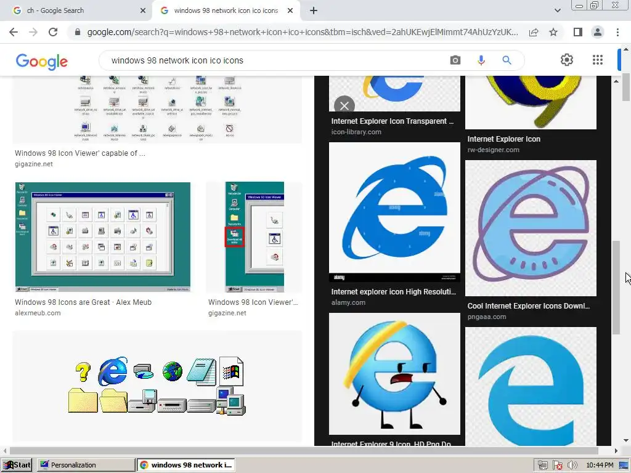The width and height of the screenshot is (631, 473).
Task: Close the image preview panel
Action: click(344, 106)
